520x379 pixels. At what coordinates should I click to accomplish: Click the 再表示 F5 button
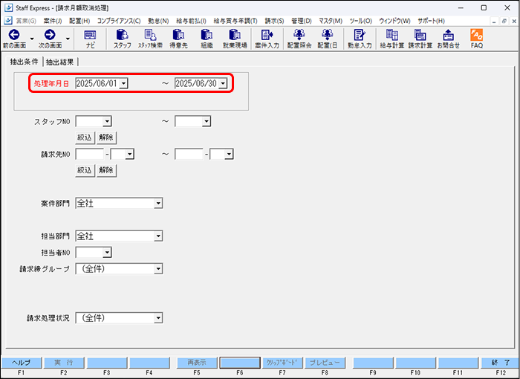click(197, 363)
